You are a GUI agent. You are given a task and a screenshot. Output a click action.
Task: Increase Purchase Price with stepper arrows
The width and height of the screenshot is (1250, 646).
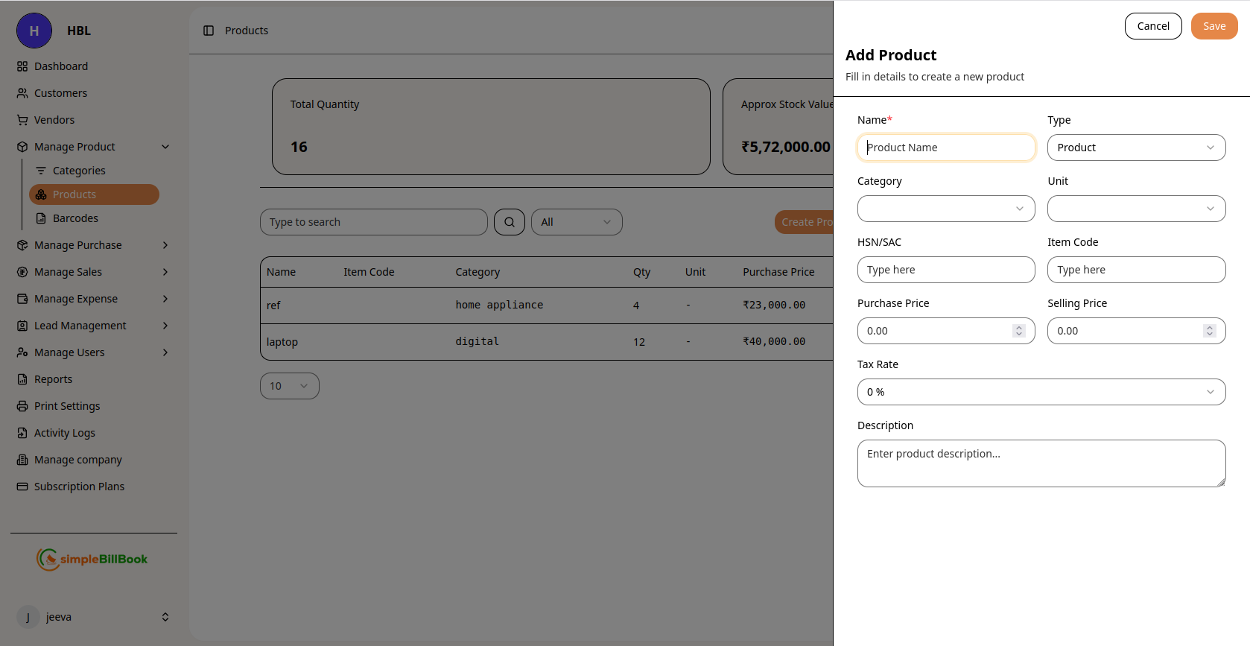(x=1018, y=328)
